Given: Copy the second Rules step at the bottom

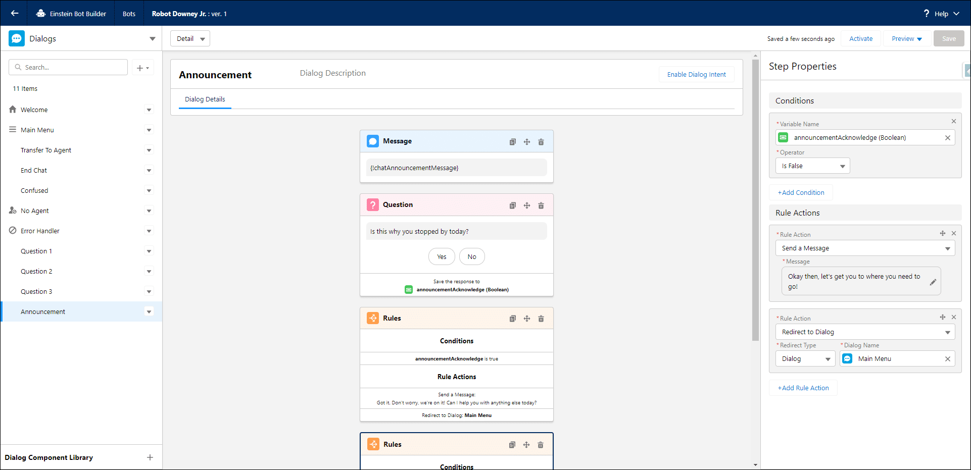Looking at the screenshot, I should (512, 445).
